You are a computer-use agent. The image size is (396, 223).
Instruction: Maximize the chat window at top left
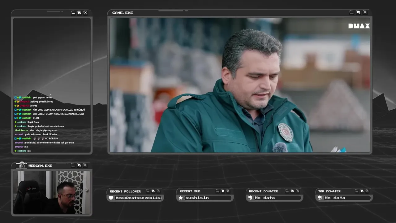pyautogui.click(x=79, y=13)
